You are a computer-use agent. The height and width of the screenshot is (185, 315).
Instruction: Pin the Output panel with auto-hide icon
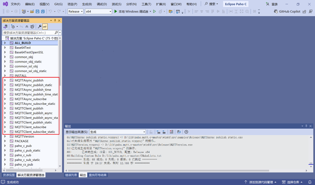pyautogui.click(x=306, y=126)
